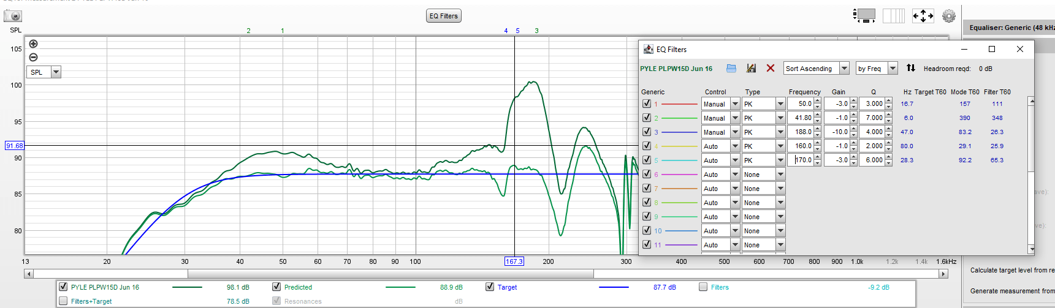Uncheck filter 5 checkbox
The height and width of the screenshot is (308, 1055).
pos(647,160)
